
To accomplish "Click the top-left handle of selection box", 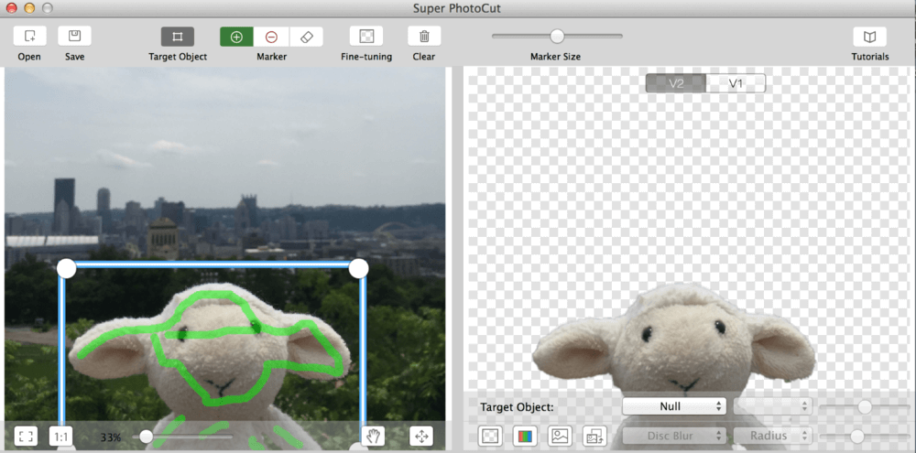I will point(67,269).
